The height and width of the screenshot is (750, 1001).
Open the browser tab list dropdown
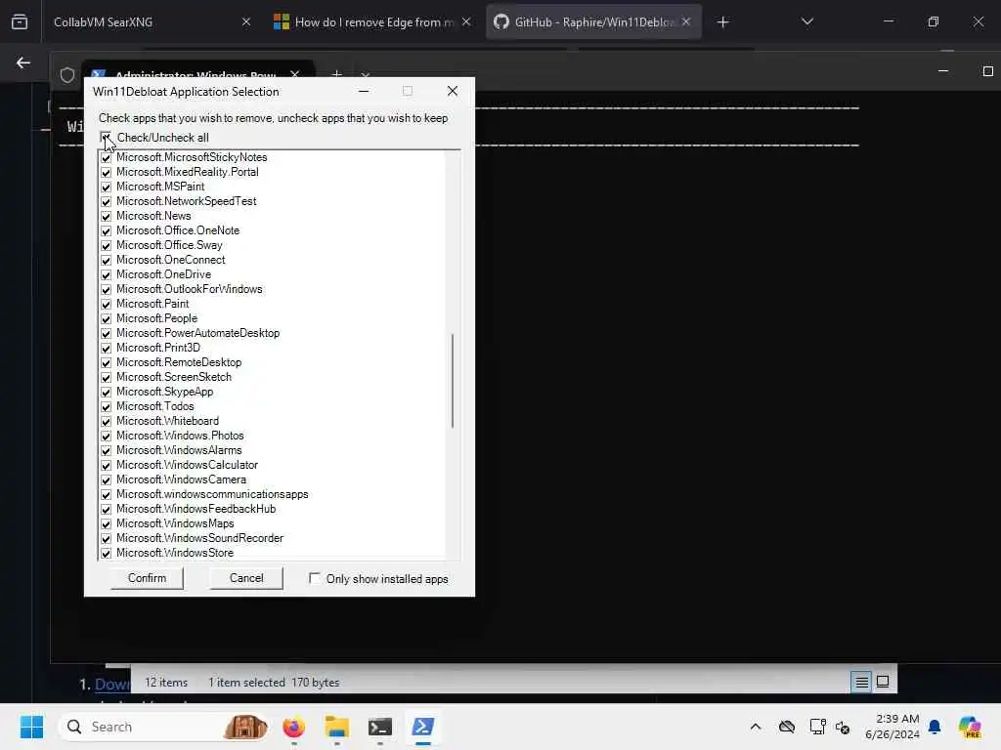(806, 21)
